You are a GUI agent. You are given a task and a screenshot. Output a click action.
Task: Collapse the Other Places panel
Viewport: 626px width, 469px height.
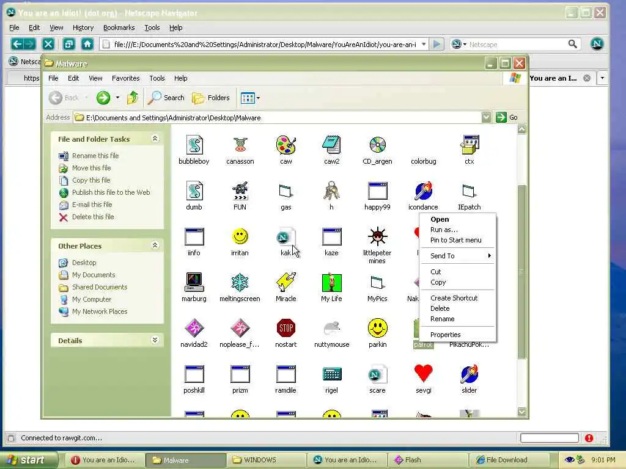pyautogui.click(x=155, y=245)
